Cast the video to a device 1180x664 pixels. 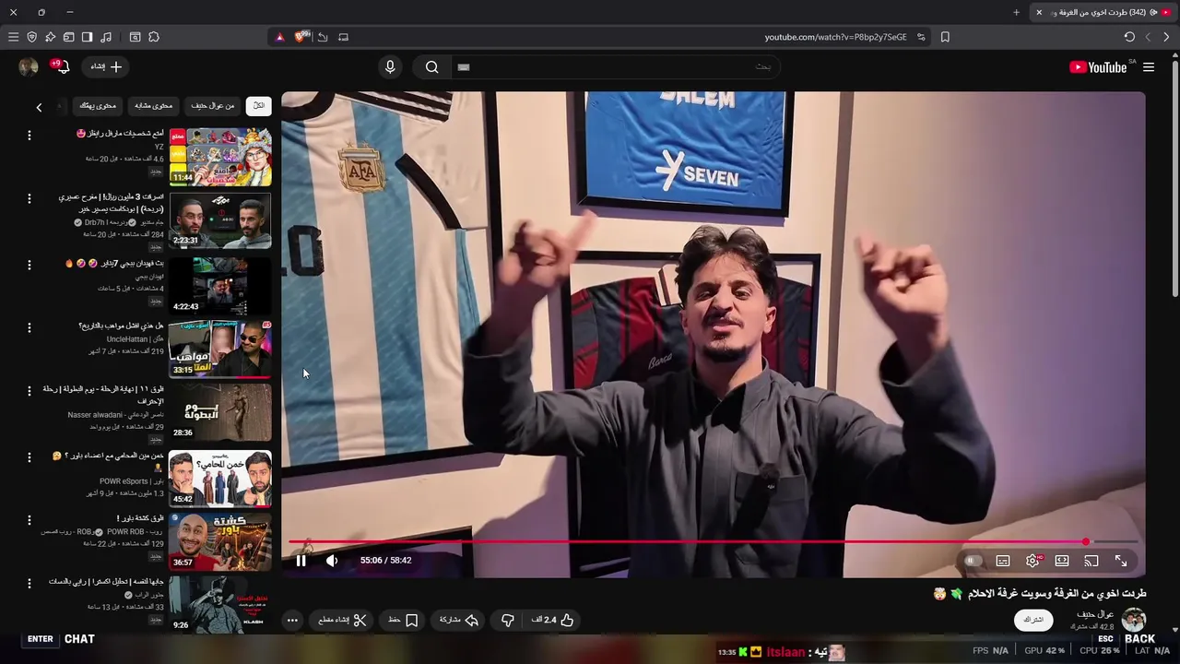click(x=1091, y=561)
